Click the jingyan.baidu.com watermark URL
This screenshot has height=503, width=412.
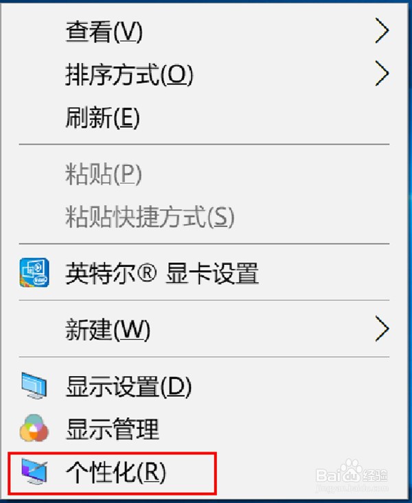pyautogui.click(x=352, y=489)
